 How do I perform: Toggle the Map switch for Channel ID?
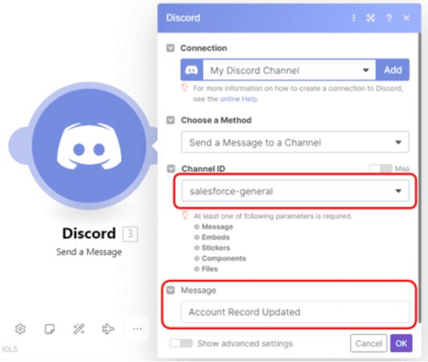381,168
